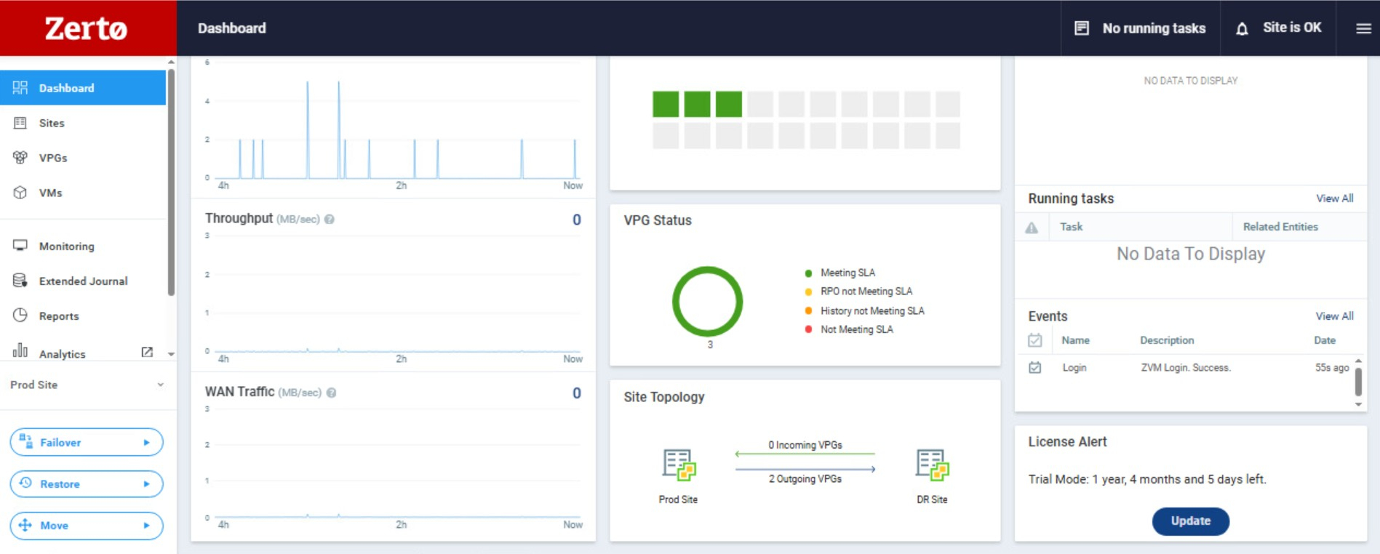Toggle RPO not Meeting SLA legend
The width and height of the screenshot is (1380, 554).
point(866,292)
